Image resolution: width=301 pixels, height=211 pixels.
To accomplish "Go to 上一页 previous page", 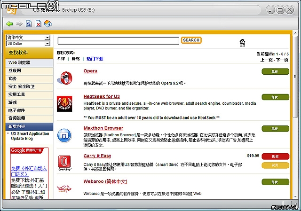I will (266, 60).
